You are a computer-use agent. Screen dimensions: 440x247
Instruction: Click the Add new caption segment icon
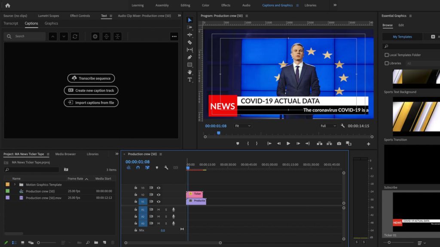(95, 36)
